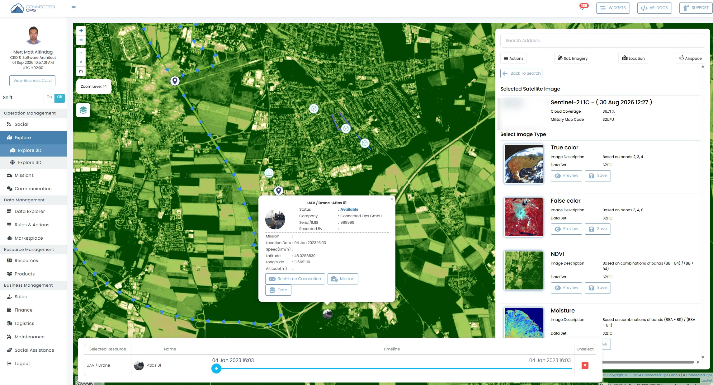This screenshot has height=385, width=713.
Task: Clear measurement with the x map tool
Action: tap(81, 62)
